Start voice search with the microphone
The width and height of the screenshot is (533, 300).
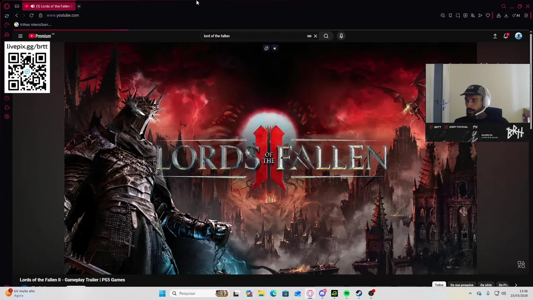tap(341, 36)
